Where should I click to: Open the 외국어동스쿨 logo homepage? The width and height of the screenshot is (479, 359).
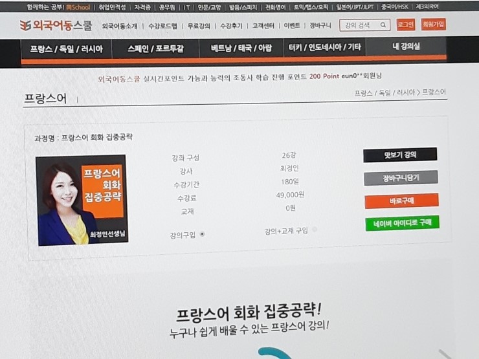click(56, 25)
